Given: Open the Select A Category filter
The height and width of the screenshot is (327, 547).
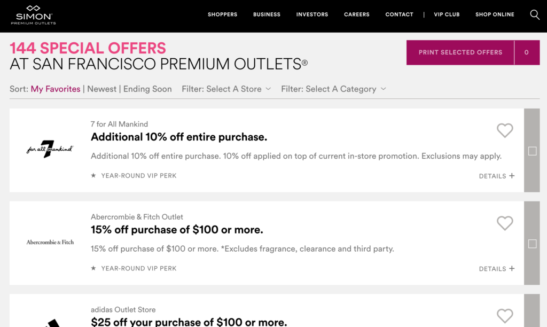Looking at the screenshot, I should (333, 89).
